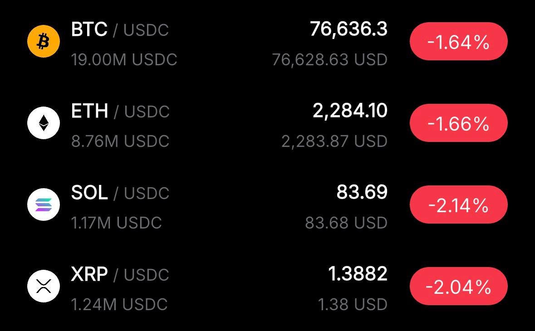The height and width of the screenshot is (331, 535).
Task: Select the BTC price 76,636.3
Action: pos(348,29)
